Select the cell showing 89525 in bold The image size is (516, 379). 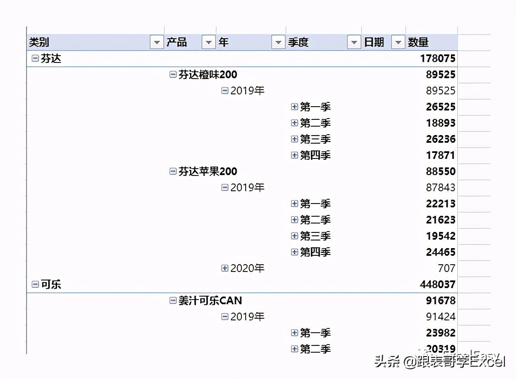[441, 75]
